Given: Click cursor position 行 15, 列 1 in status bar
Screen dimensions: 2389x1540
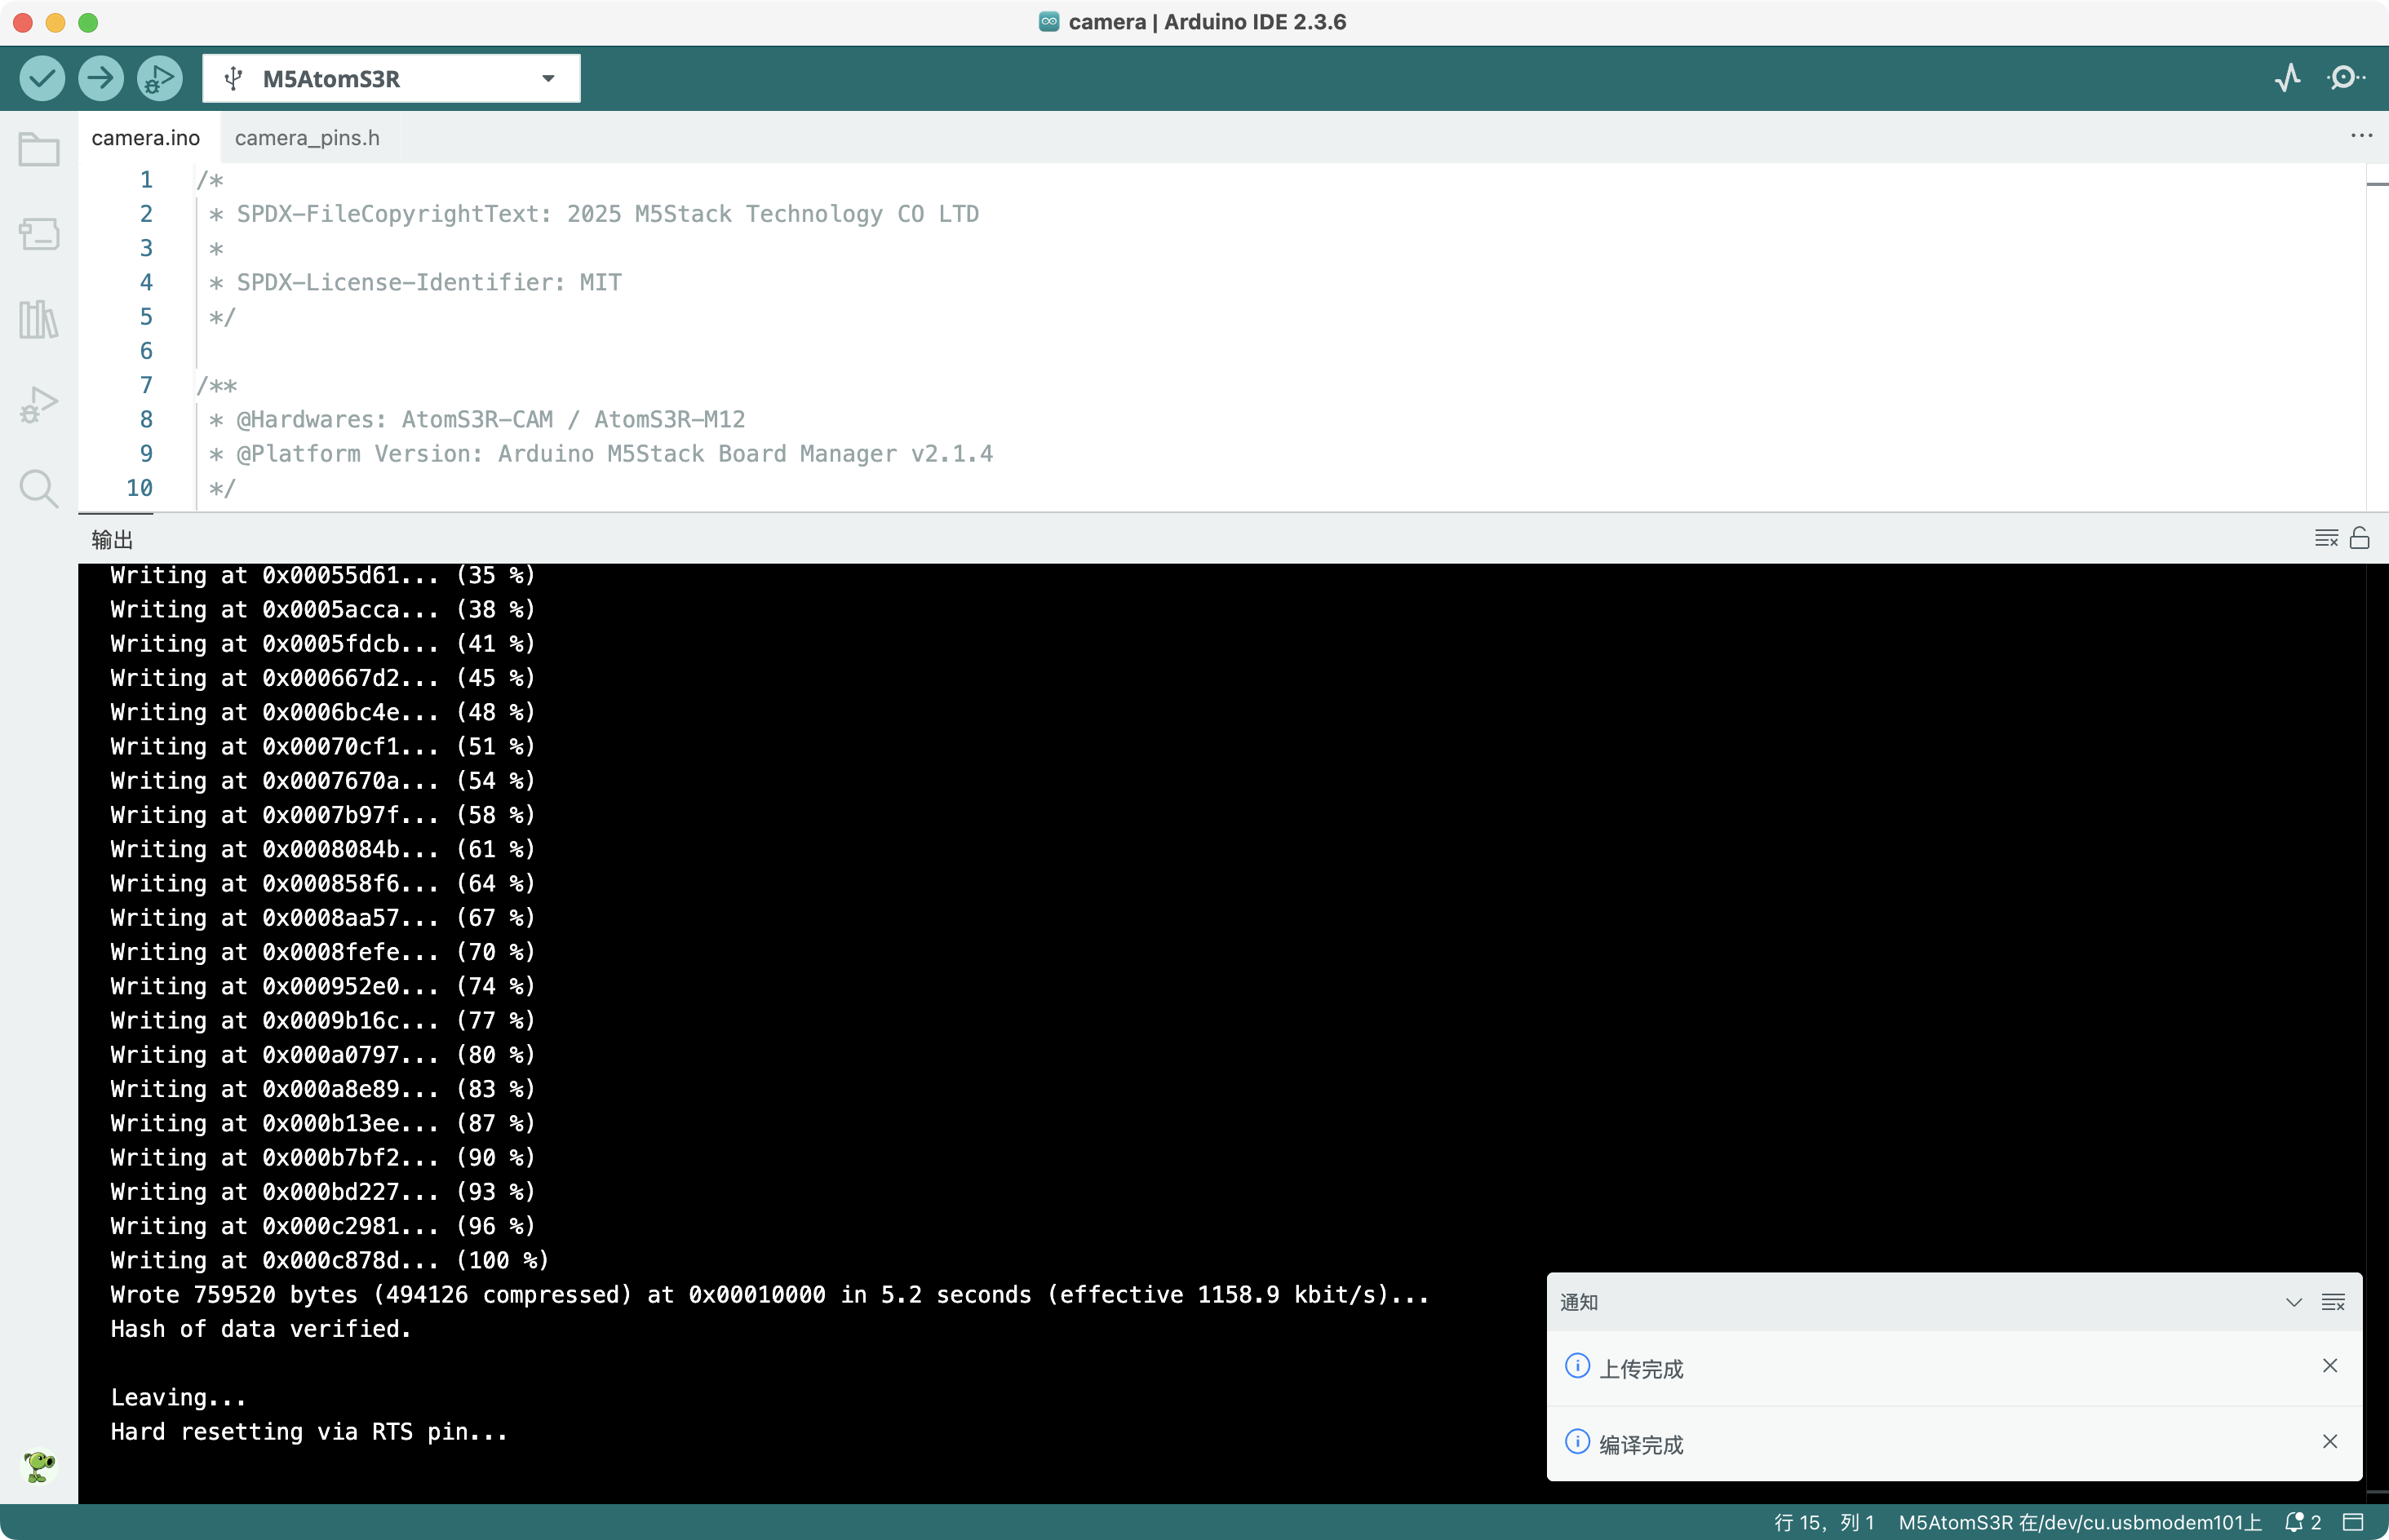Looking at the screenshot, I should pyautogui.click(x=1824, y=1522).
